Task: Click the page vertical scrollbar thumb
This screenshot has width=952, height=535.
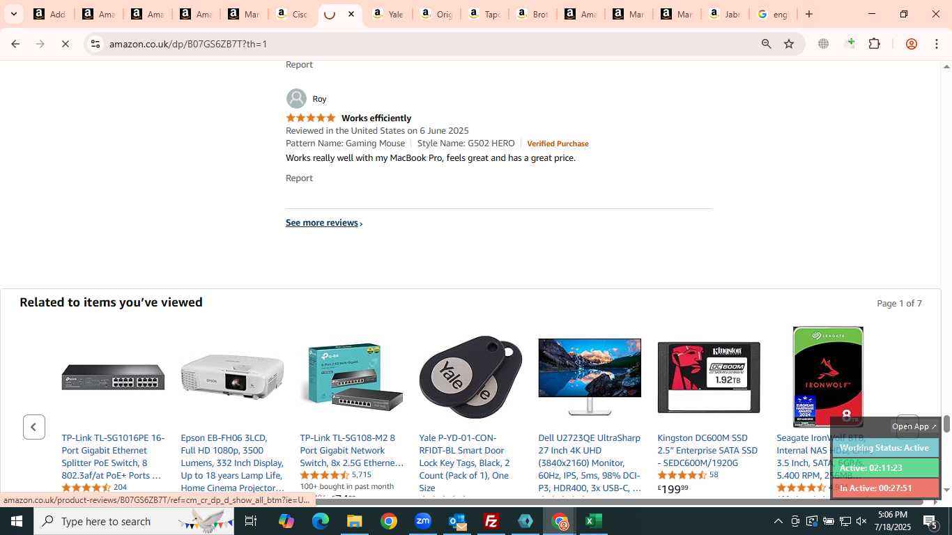Action: (946, 424)
